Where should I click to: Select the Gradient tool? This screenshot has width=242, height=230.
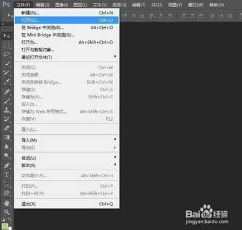[x=7, y=137]
